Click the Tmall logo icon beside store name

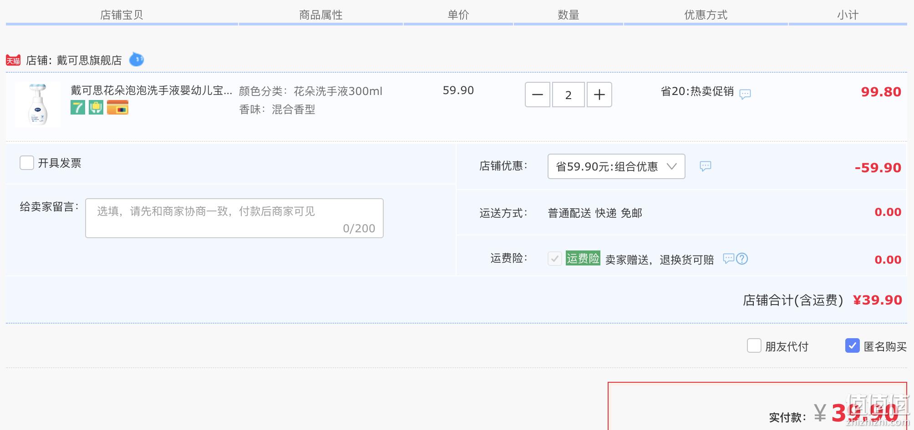[x=13, y=60]
